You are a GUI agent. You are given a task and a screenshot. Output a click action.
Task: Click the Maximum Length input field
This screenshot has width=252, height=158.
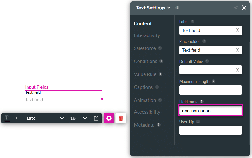210,90
